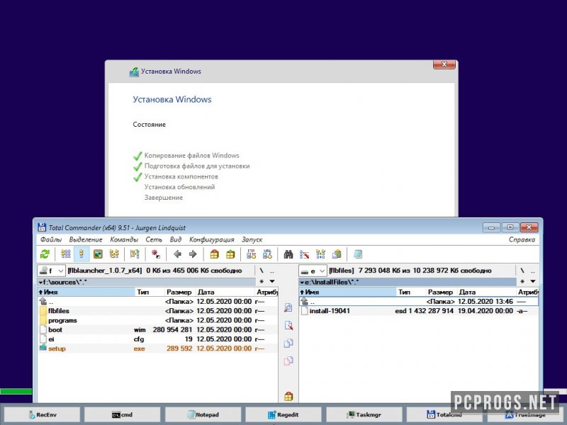The height and width of the screenshot is (425, 567).
Task: Open left panel favorites asterisk button
Action: coord(262,281)
